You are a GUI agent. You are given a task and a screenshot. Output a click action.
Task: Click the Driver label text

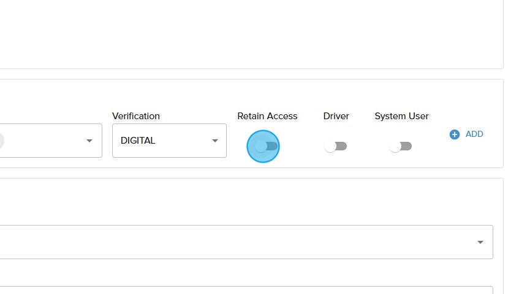336,116
